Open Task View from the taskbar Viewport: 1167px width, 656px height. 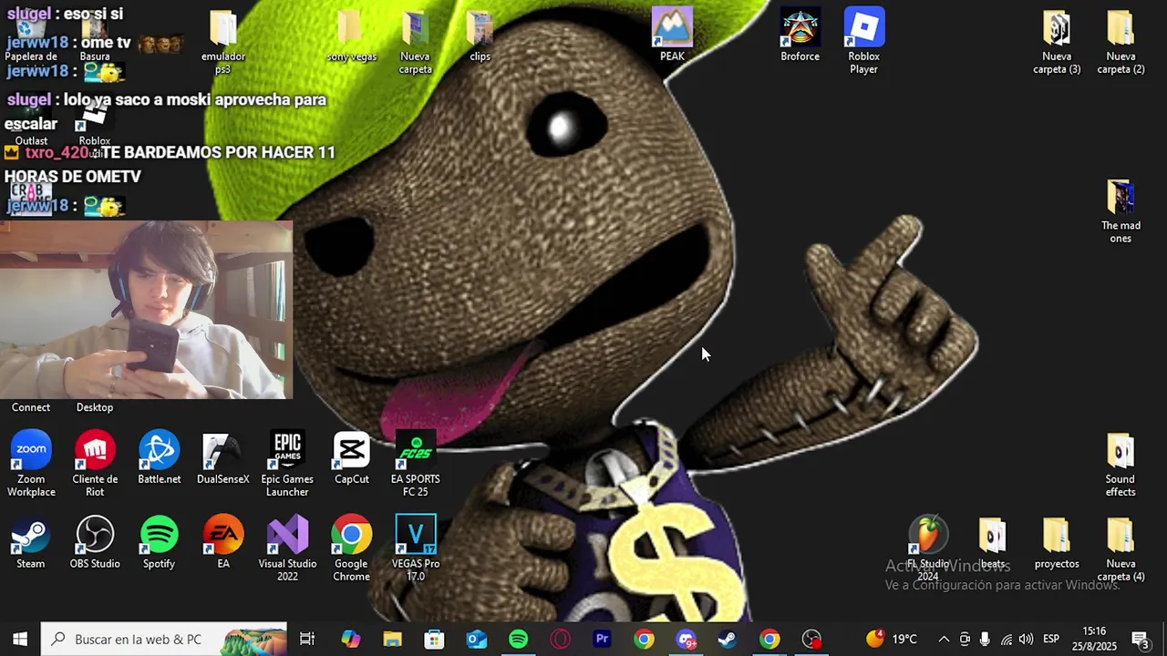tap(307, 639)
